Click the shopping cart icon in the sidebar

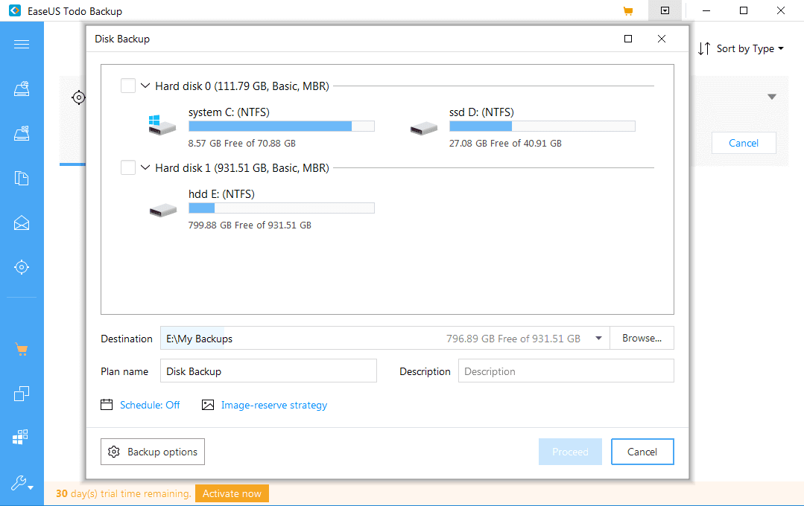point(22,349)
